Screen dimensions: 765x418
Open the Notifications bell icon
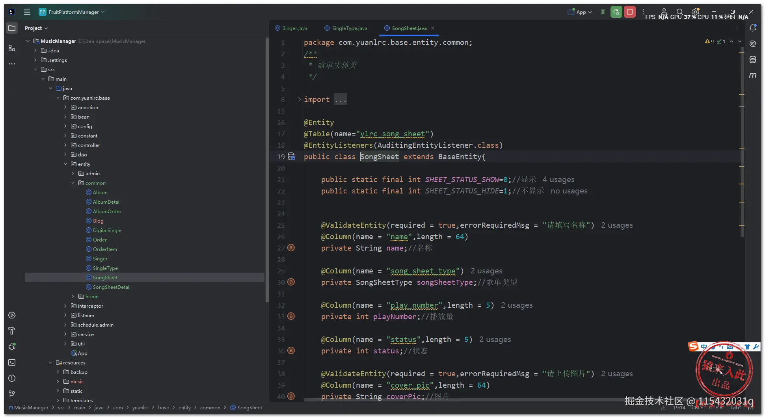pyautogui.click(x=753, y=28)
